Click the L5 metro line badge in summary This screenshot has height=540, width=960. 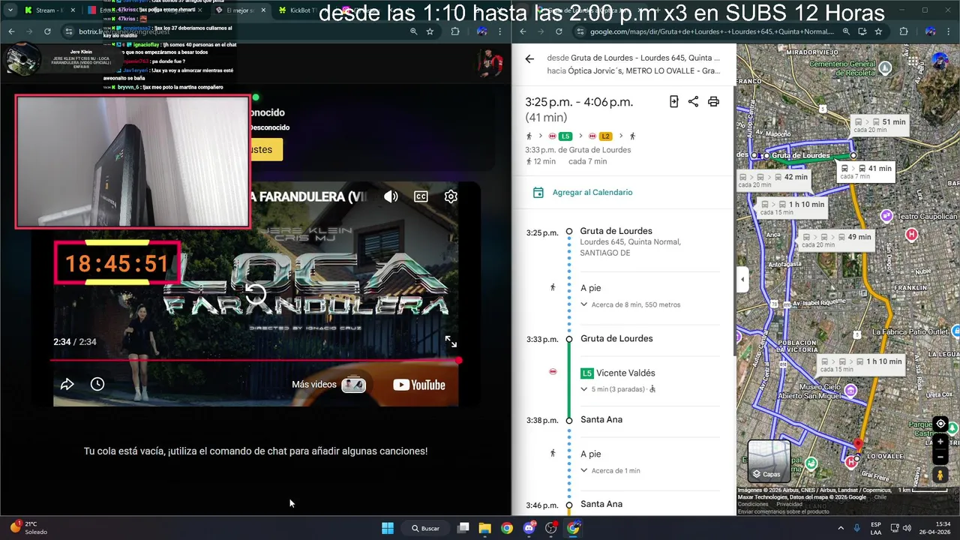coord(565,136)
